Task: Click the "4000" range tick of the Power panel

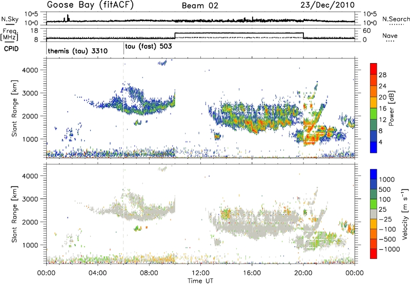Action: click(30, 70)
